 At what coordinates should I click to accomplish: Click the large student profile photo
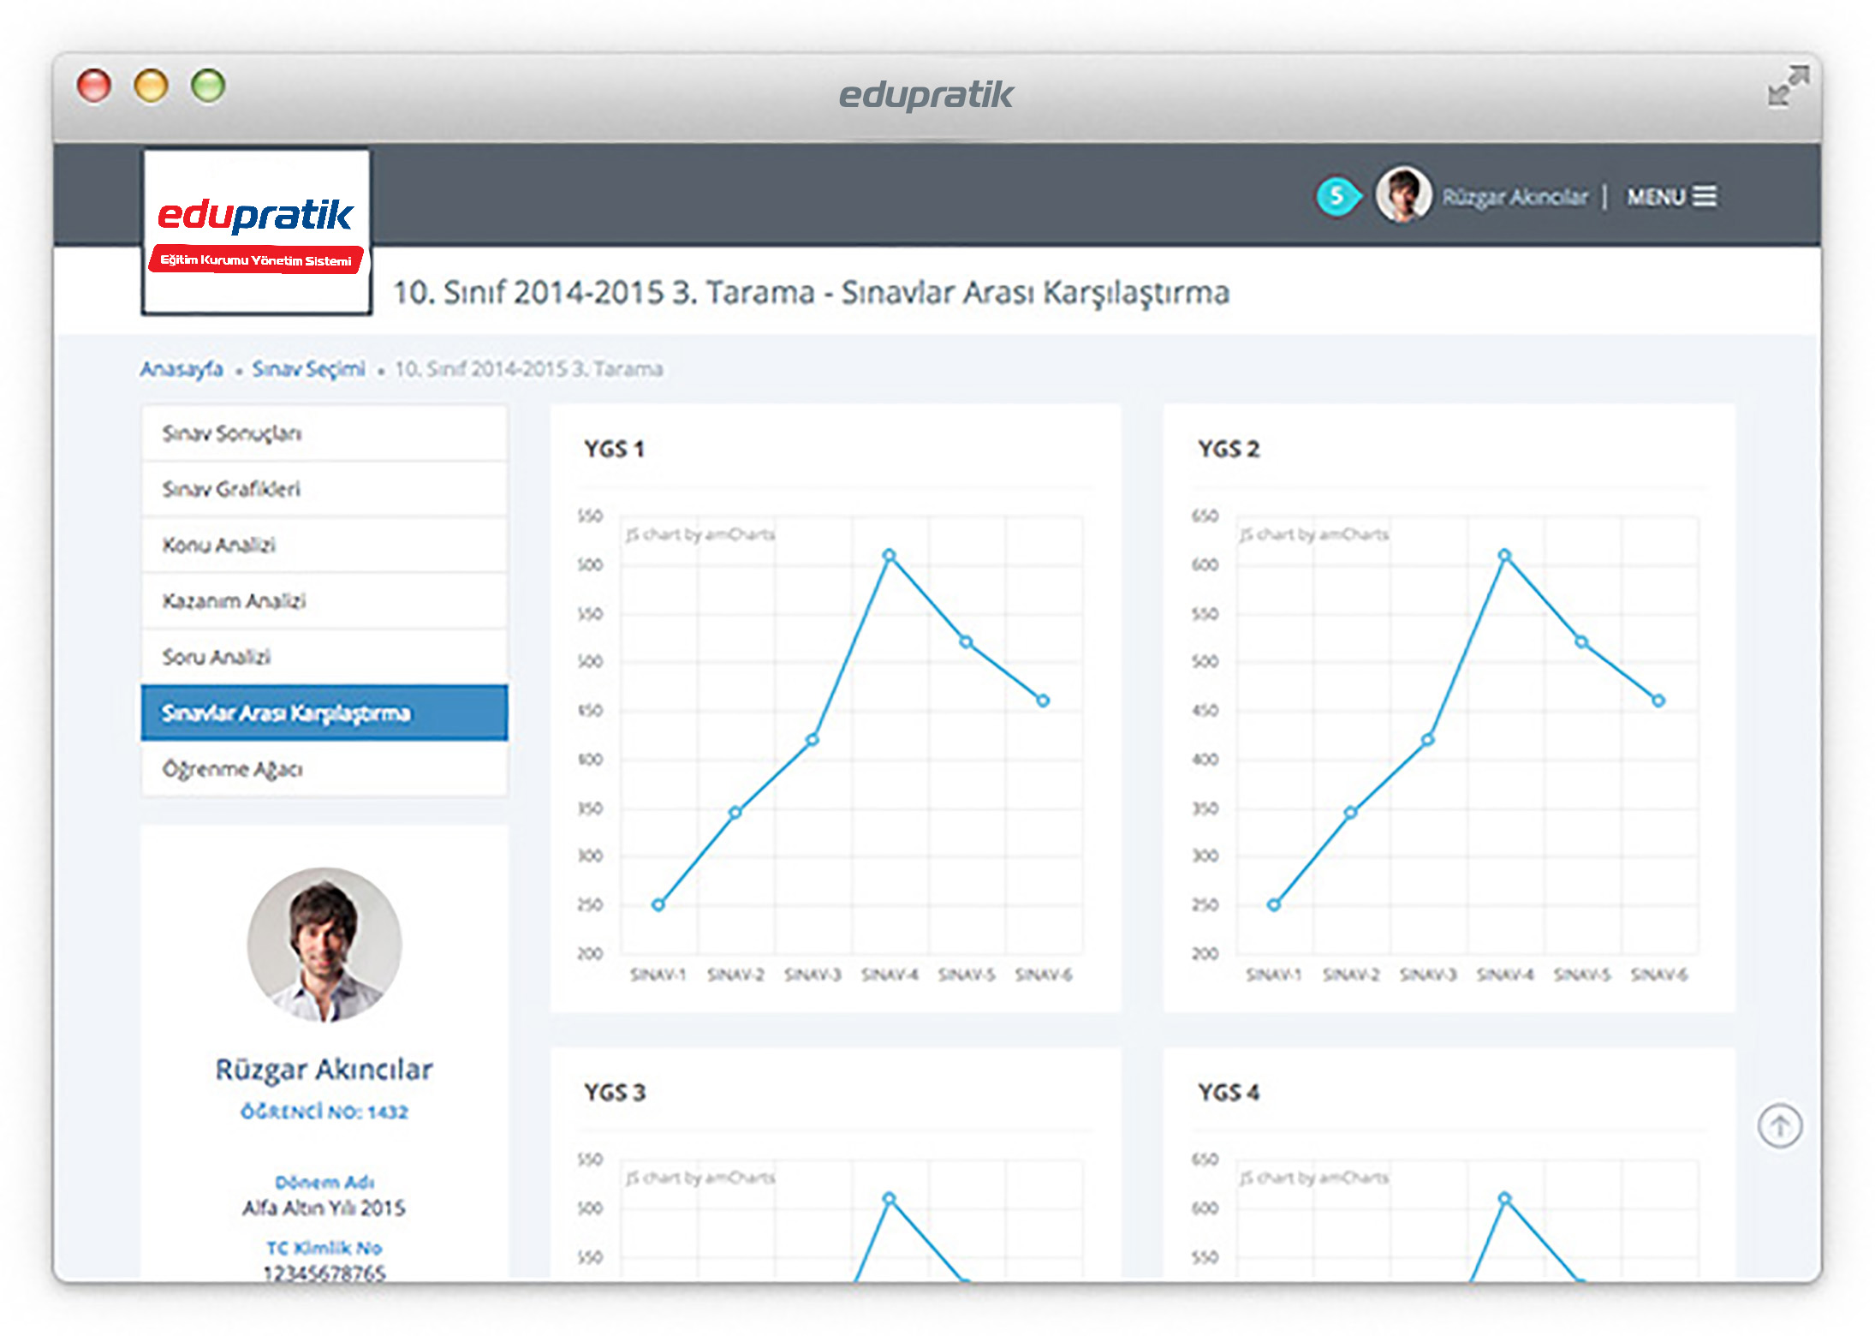(324, 945)
